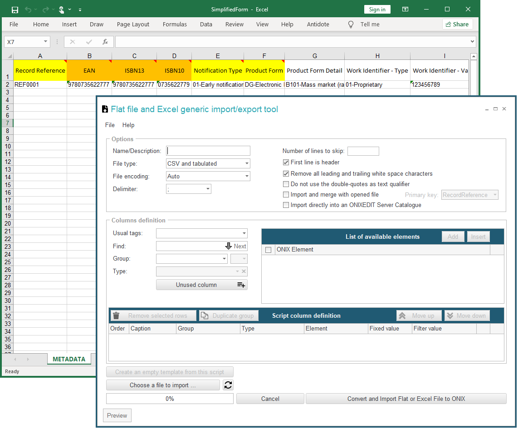Select the METADATA sheet tab

[x=69, y=359]
